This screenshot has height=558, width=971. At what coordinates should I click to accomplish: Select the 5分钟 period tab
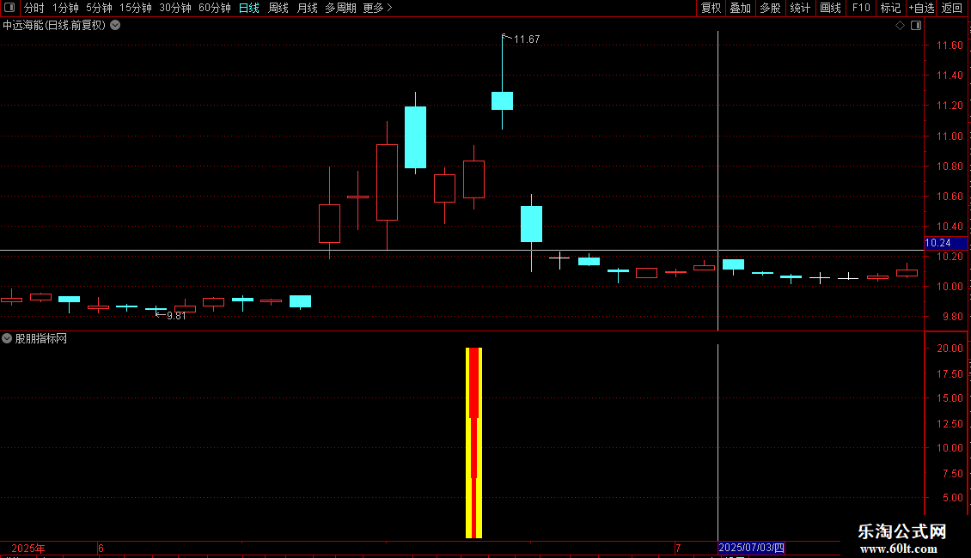tap(99, 8)
